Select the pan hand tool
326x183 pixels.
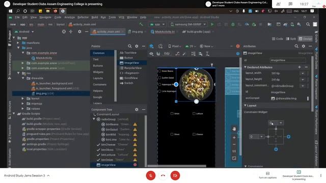coord(234,129)
